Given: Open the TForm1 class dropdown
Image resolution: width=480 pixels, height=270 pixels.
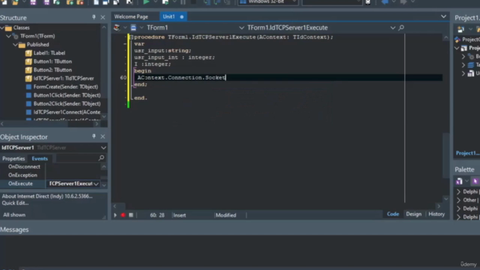Looking at the screenshot, I should click(x=241, y=28).
